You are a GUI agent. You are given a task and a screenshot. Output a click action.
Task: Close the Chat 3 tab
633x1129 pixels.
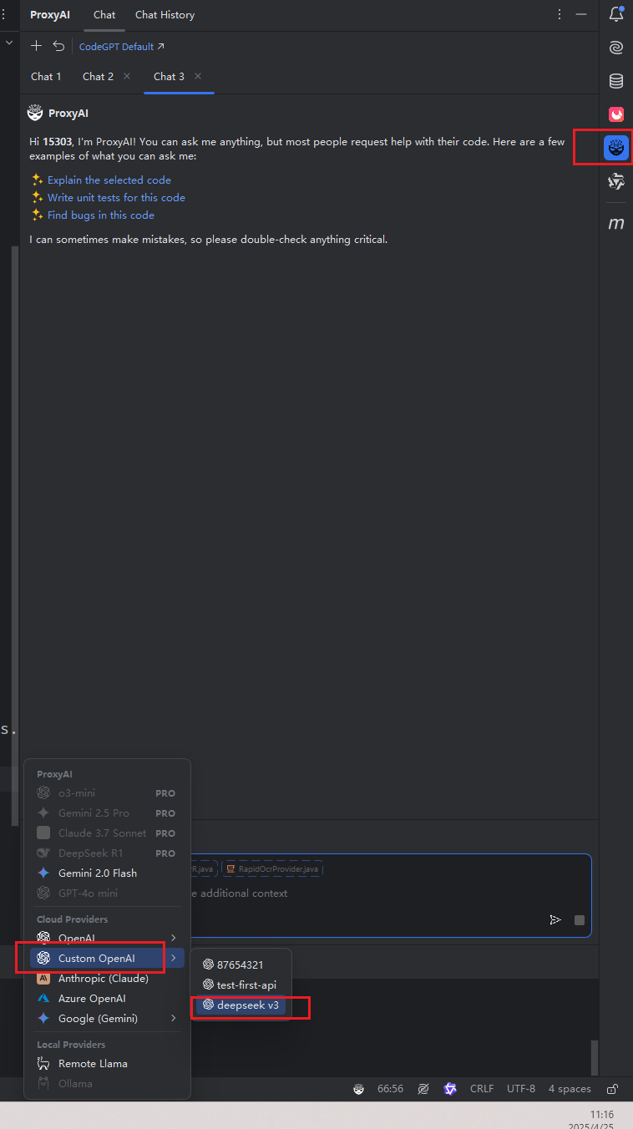[x=198, y=76]
